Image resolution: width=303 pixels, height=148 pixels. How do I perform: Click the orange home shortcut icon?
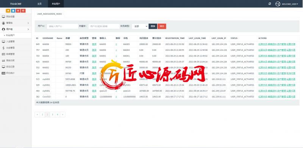point(8,11)
